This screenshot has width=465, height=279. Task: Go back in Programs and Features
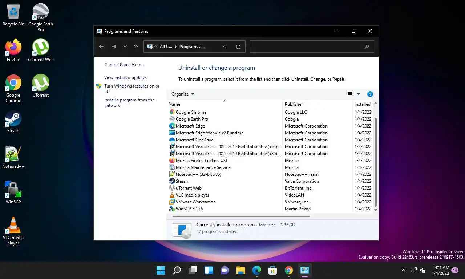[101, 46]
